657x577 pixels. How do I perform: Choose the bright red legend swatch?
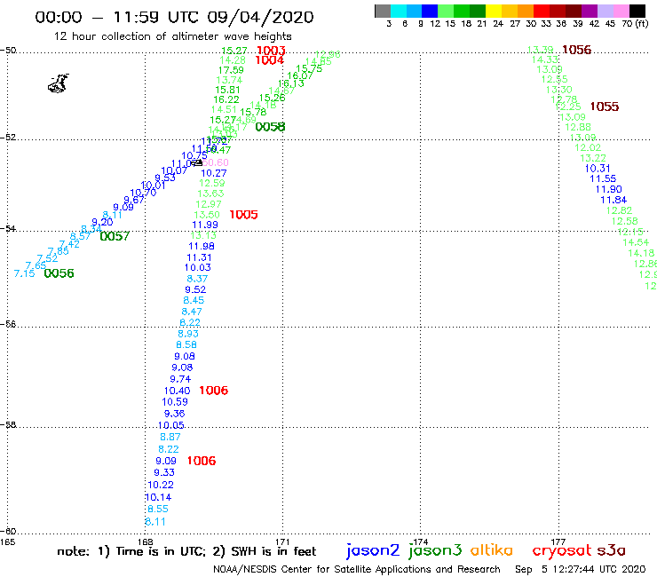coord(542,11)
